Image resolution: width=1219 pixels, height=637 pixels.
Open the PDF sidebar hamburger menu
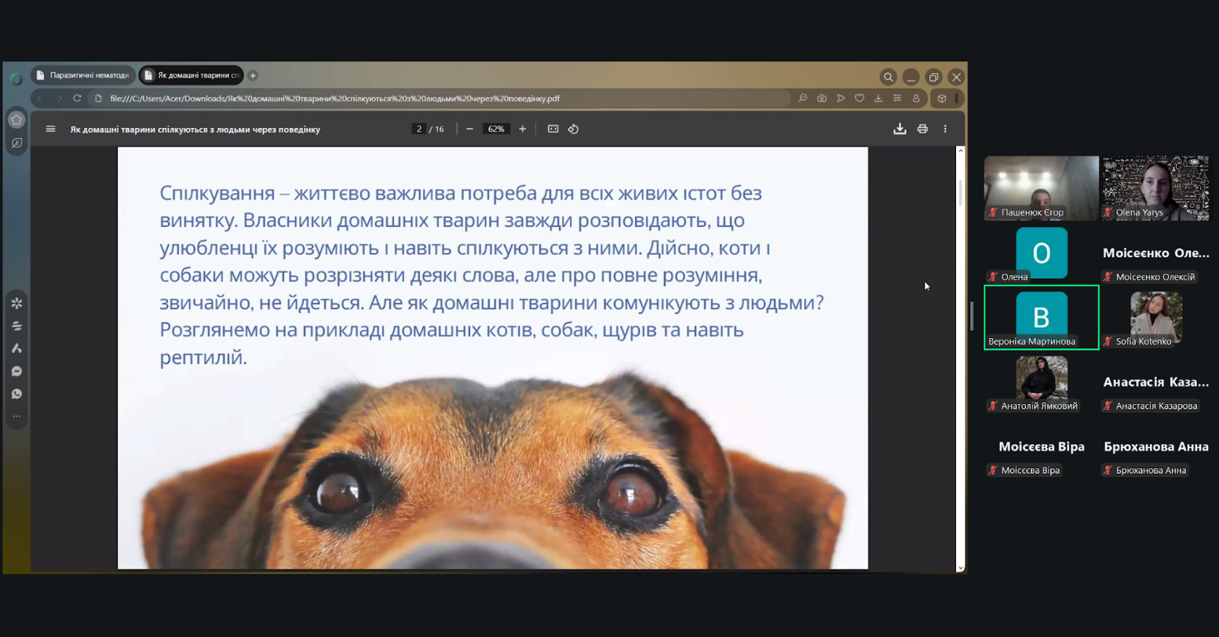point(51,129)
